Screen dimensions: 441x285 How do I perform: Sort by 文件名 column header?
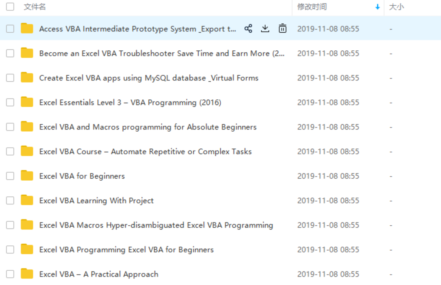click(35, 7)
